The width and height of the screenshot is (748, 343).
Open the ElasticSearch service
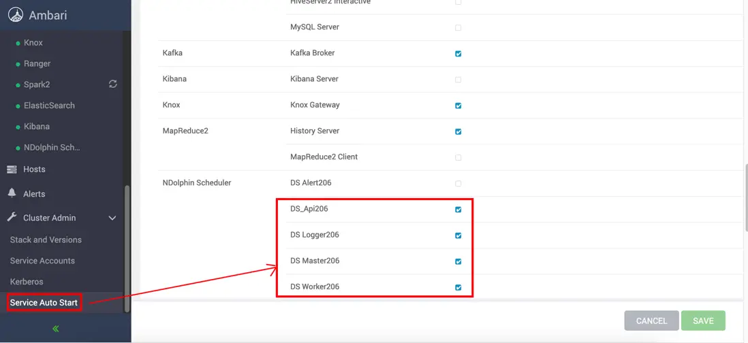point(49,105)
